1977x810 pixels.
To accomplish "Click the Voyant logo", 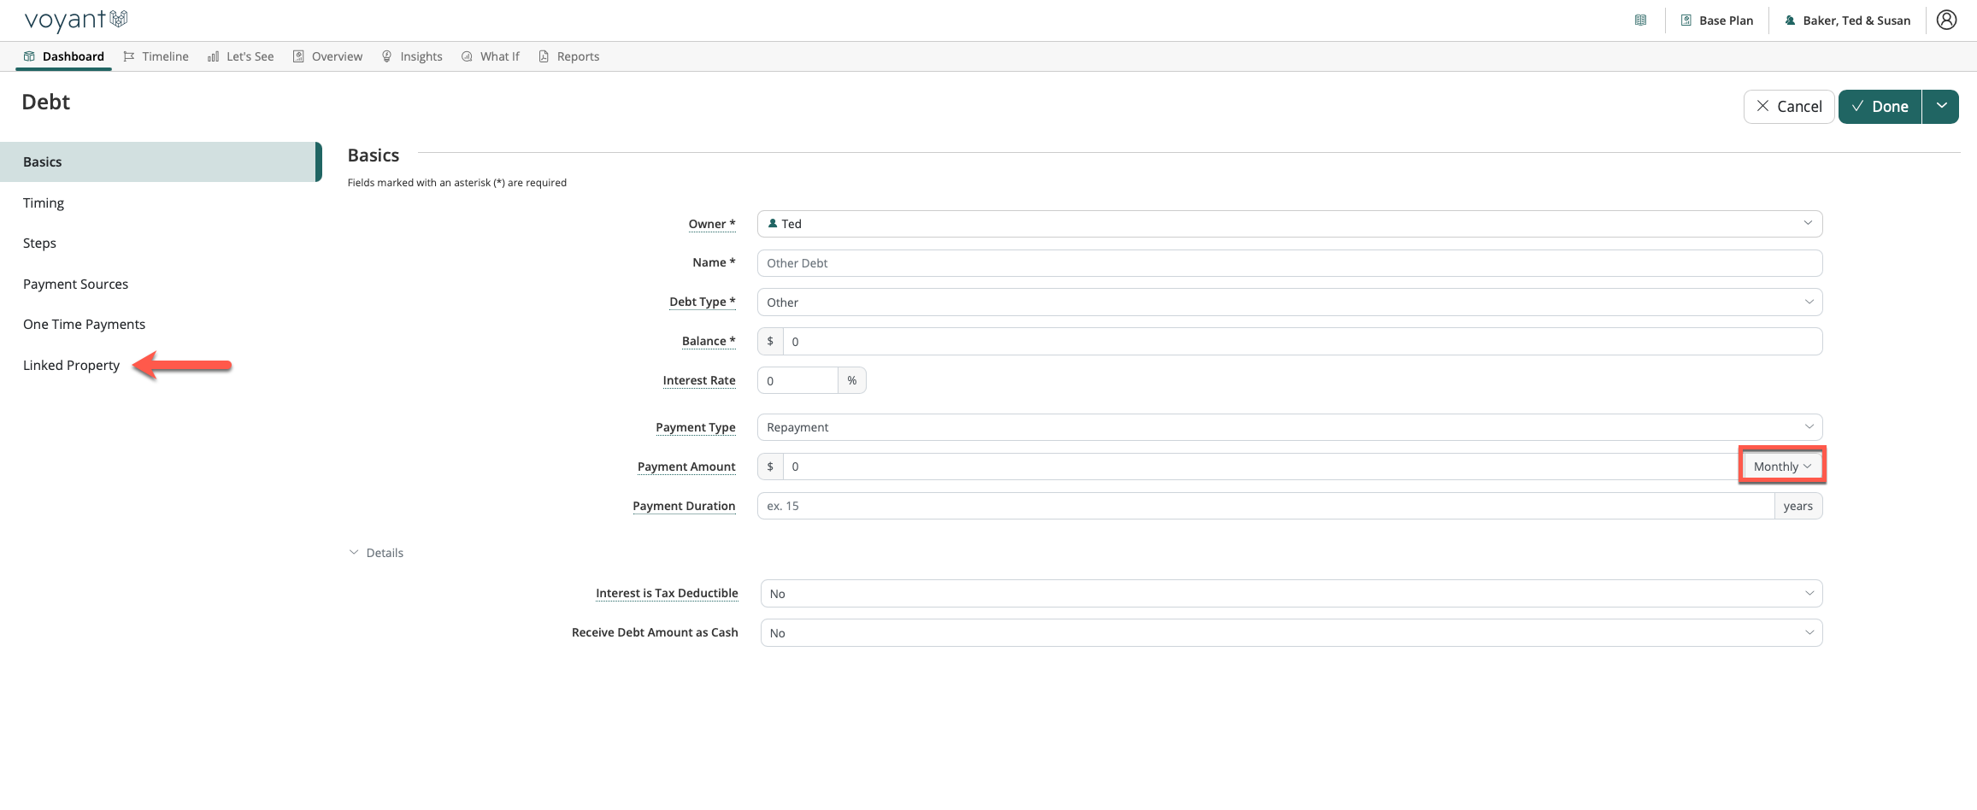I will [x=75, y=20].
